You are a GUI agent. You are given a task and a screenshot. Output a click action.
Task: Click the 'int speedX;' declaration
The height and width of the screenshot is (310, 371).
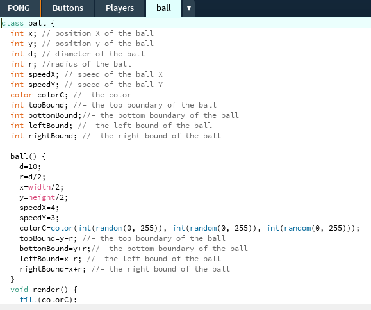click(35, 74)
